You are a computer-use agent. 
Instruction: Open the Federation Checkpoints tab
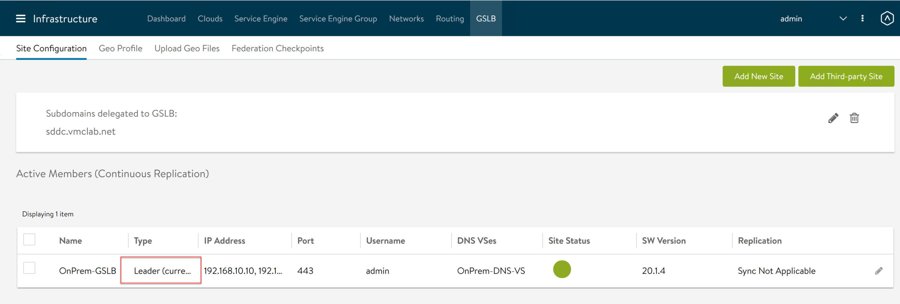tap(277, 48)
